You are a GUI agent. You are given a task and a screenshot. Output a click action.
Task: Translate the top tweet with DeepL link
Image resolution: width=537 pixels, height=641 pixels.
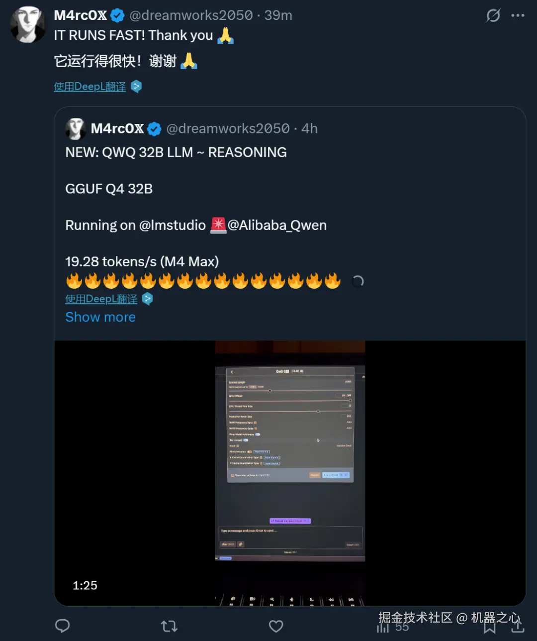(x=90, y=87)
